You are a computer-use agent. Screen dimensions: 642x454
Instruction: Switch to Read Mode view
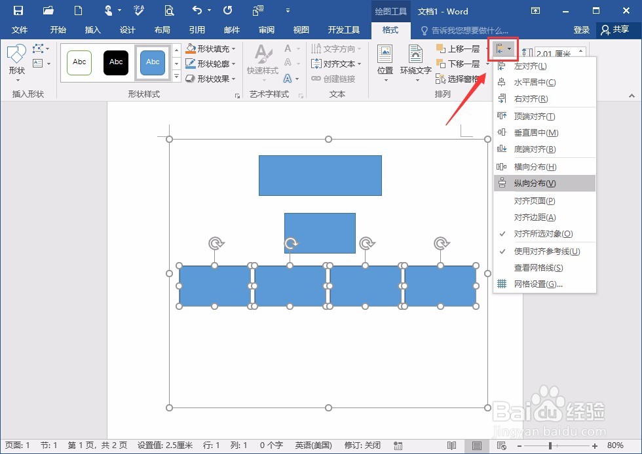pyautogui.click(x=451, y=445)
